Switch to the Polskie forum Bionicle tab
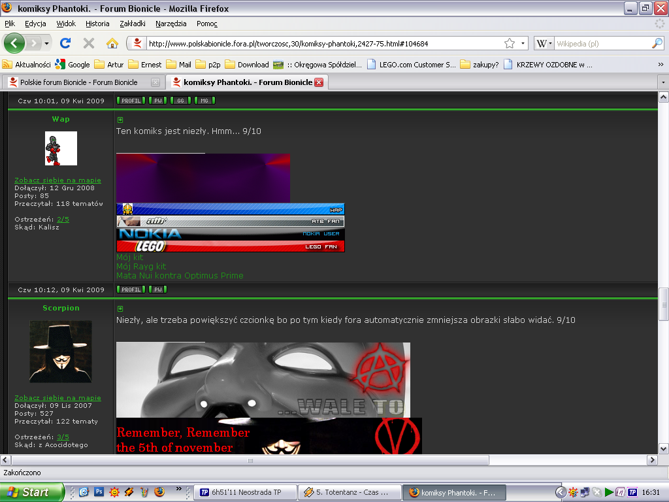 pos(79,82)
